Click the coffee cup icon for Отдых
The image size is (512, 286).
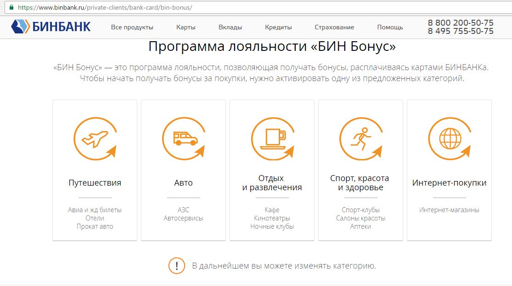tap(272, 139)
